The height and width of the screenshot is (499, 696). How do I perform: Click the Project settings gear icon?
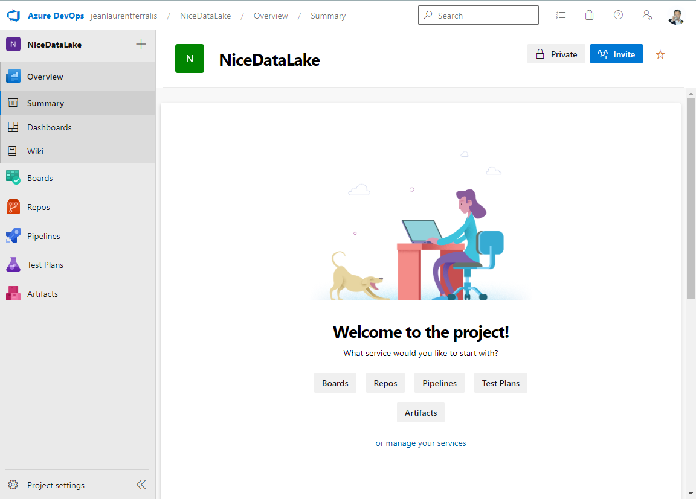[13, 485]
